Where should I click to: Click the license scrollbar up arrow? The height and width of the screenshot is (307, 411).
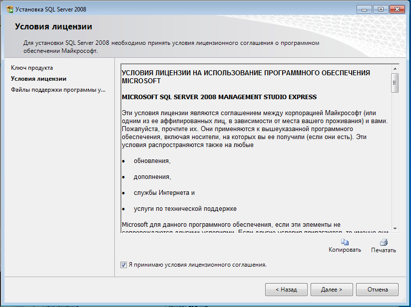click(x=395, y=69)
